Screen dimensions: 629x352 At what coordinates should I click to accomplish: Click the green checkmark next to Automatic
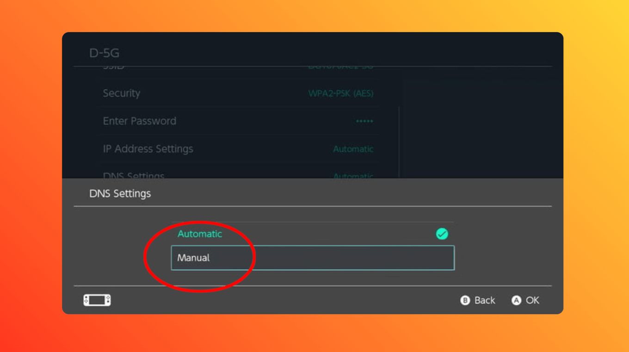pos(443,234)
